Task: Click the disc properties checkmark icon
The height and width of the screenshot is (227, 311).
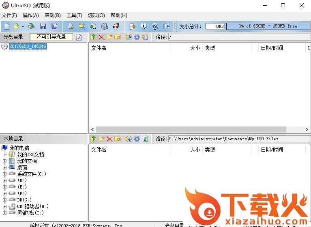Action: pyautogui.click(x=79, y=37)
